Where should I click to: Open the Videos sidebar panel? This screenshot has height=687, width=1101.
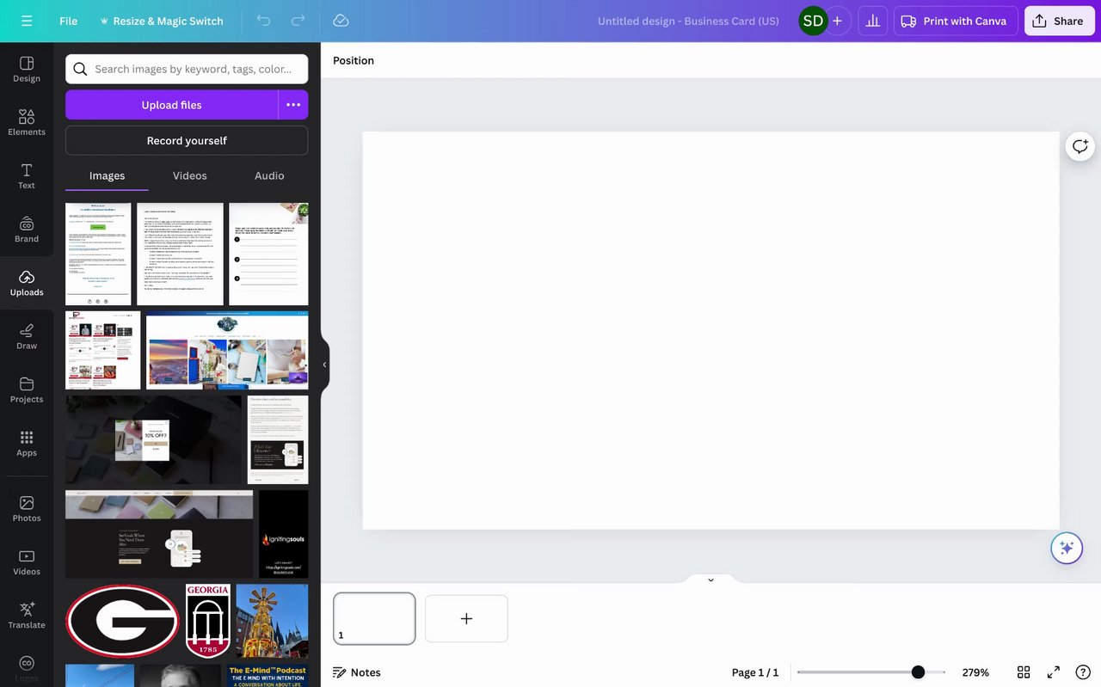27,562
